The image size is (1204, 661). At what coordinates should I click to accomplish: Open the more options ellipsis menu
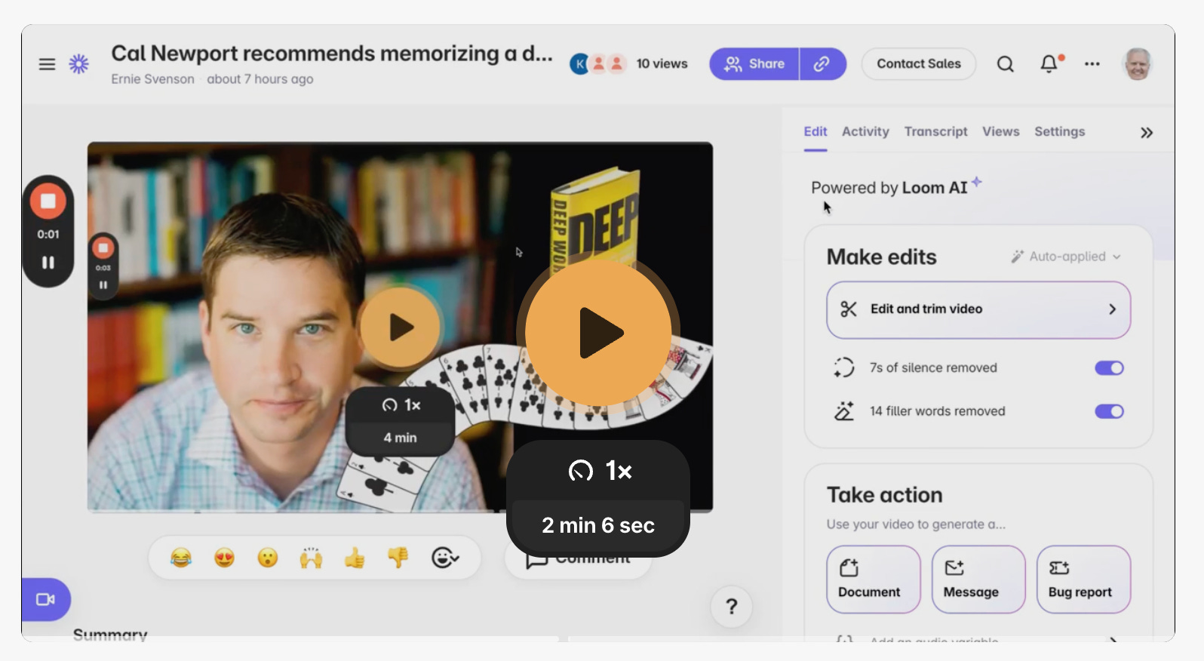[1092, 64]
